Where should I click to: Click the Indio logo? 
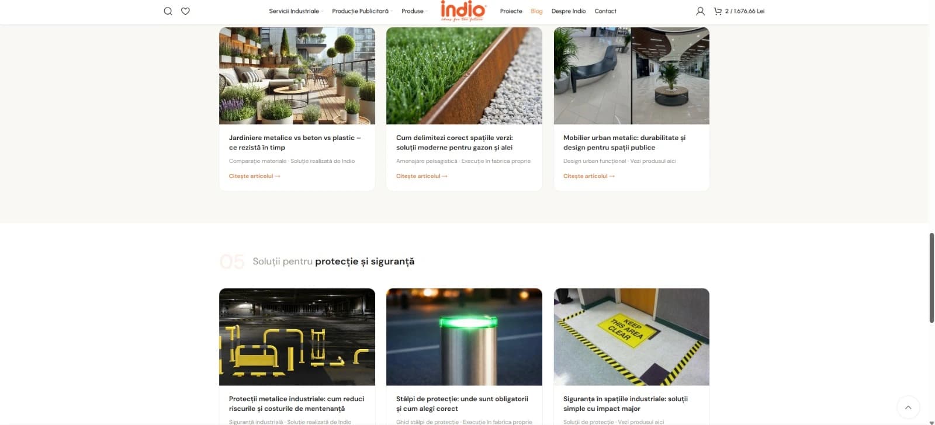[463, 11]
